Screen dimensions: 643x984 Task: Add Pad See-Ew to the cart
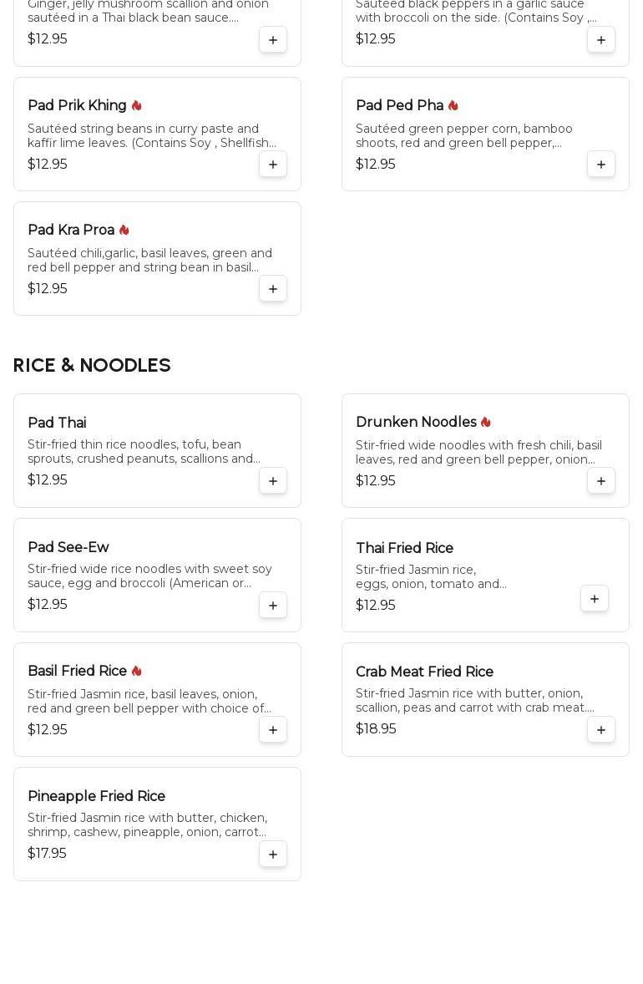click(273, 606)
